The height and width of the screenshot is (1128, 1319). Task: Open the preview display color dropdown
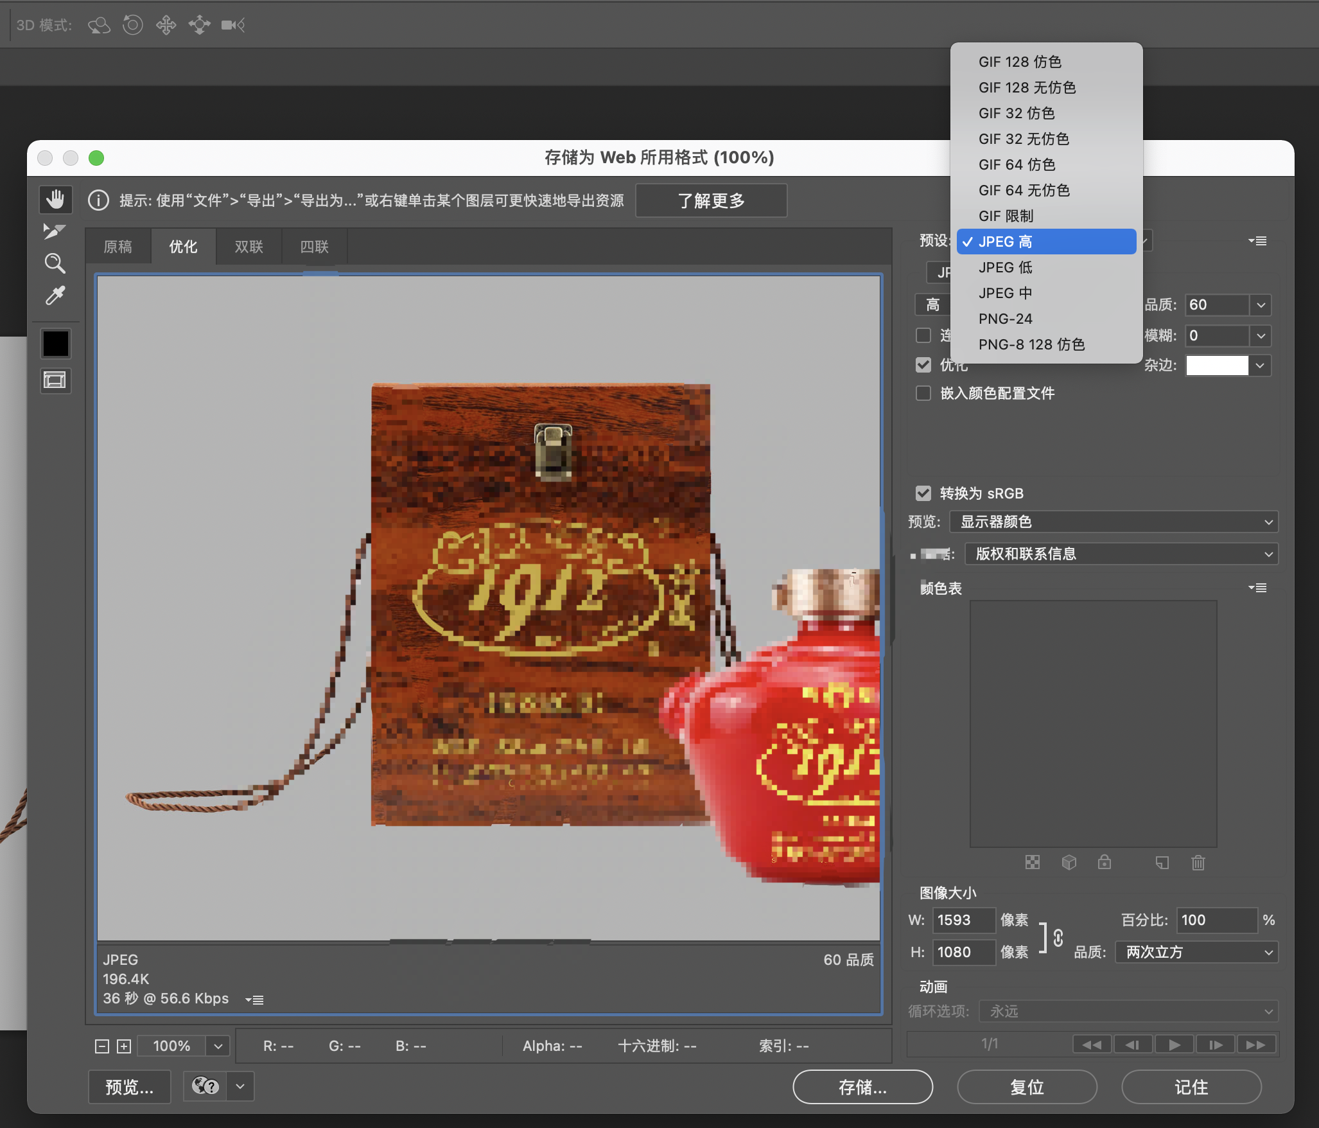pyautogui.click(x=1114, y=522)
